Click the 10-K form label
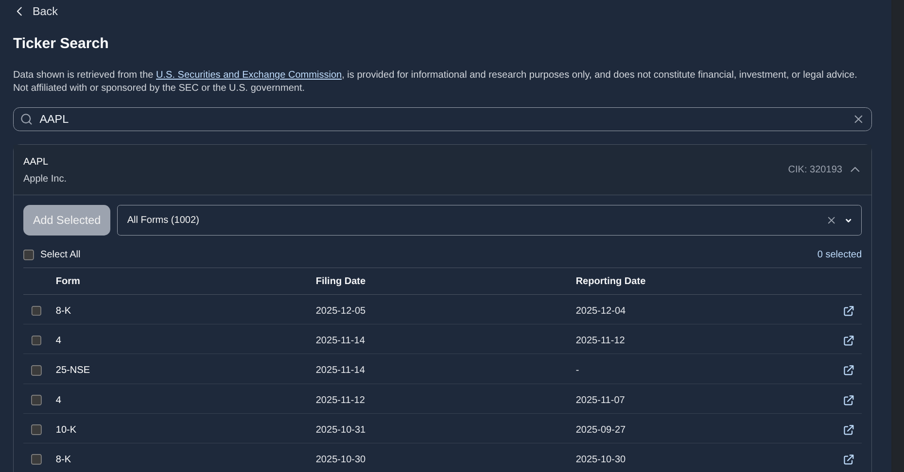904x472 pixels. click(x=66, y=430)
